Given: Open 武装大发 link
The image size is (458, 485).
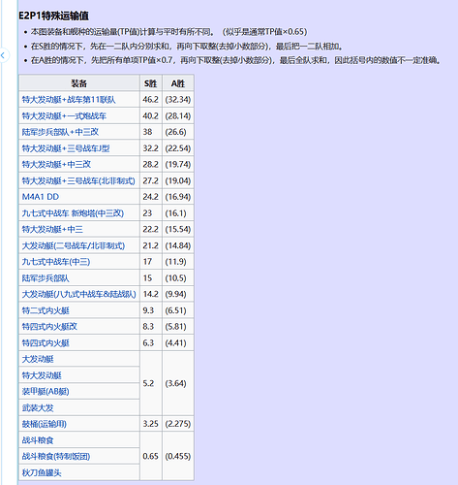Looking at the screenshot, I should [38, 407].
